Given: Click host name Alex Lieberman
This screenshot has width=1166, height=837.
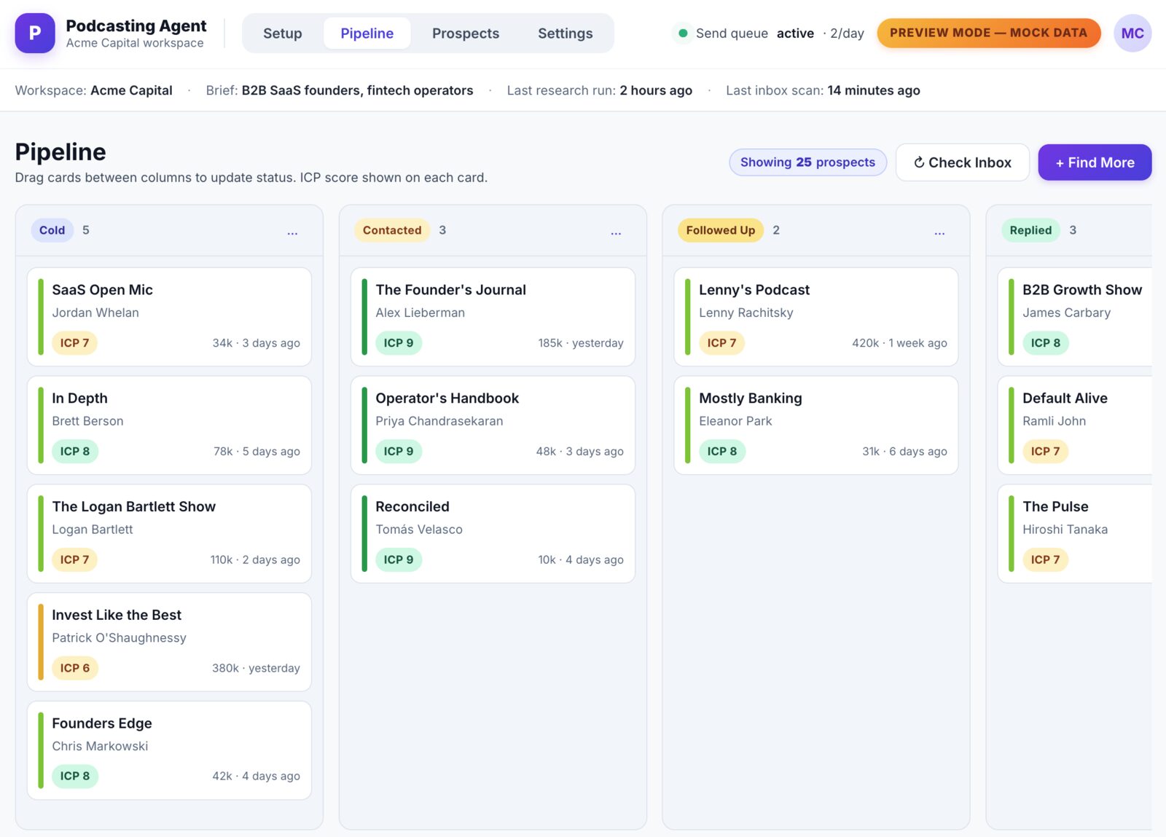Looking at the screenshot, I should [x=420, y=313].
